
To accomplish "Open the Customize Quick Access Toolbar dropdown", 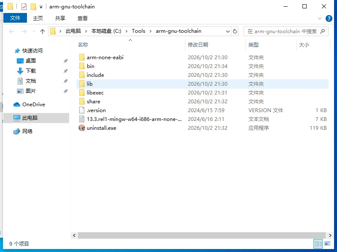I will coord(41,7).
